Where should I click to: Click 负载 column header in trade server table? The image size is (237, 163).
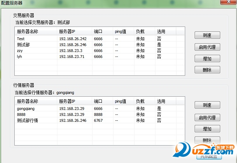pos(145,31)
